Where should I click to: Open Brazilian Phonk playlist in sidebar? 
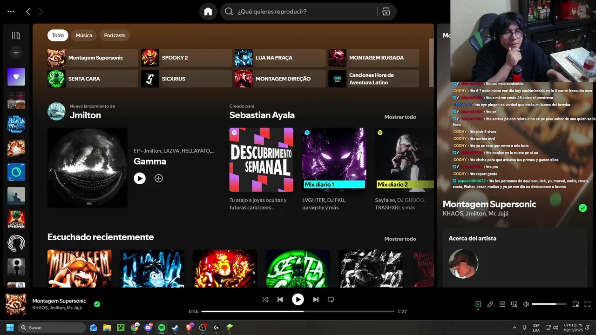coord(16,220)
